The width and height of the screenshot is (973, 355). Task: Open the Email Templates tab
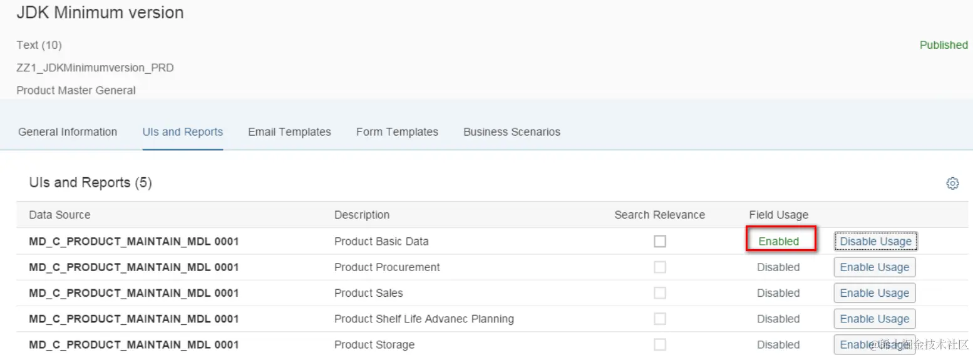(x=289, y=132)
